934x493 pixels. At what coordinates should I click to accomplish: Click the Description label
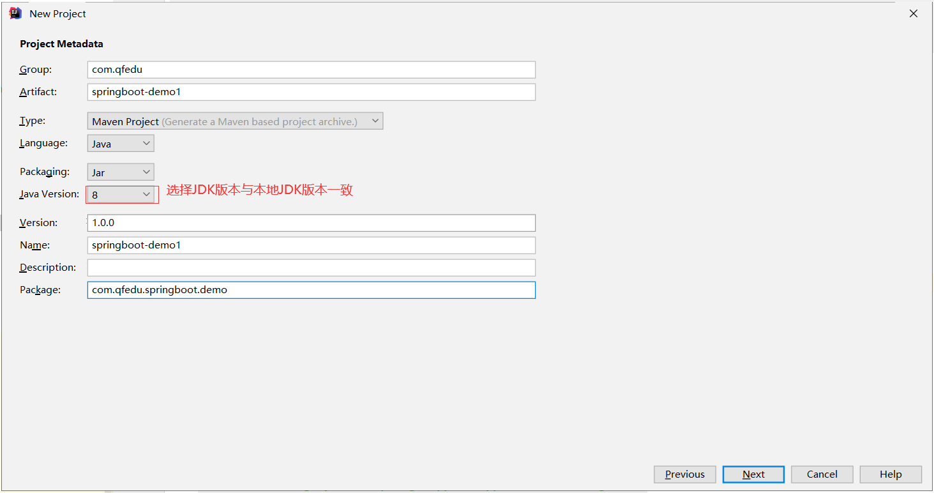point(48,268)
